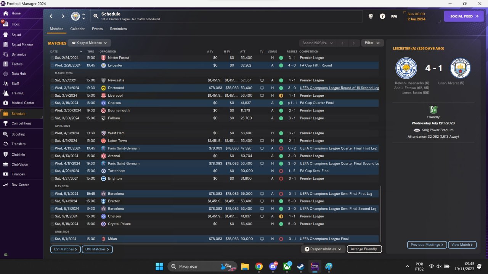The image size is (488, 274).
Task: Open Google Chrome from the taskbar
Action: coord(259,266)
